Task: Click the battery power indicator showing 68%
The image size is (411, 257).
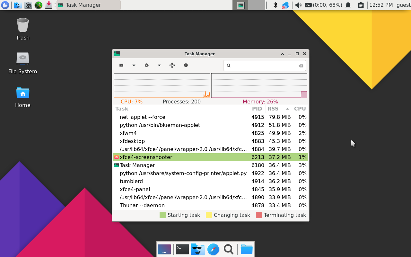Action: 323,5
